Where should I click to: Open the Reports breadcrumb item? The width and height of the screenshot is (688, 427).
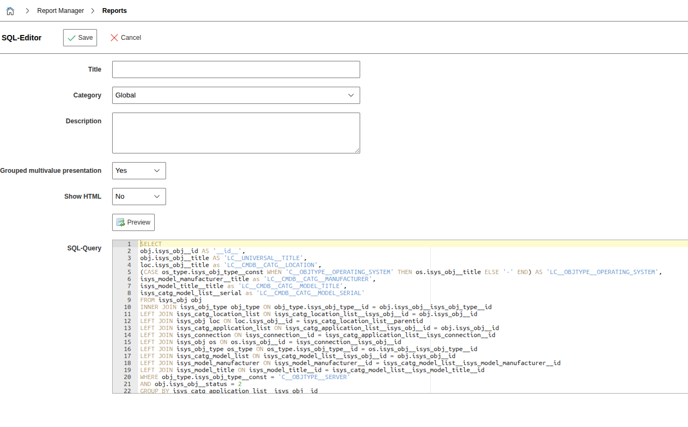pyautogui.click(x=114, y=11)
